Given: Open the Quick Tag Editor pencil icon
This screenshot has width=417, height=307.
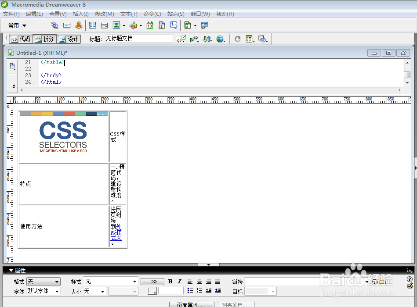Looking at the screenshot, I should tap(410, 286).
